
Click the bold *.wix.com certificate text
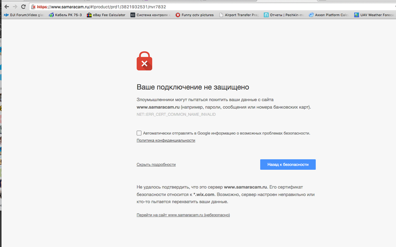click(204, 194)
